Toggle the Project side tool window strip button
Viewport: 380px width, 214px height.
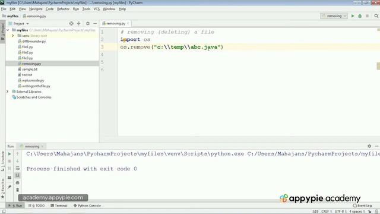[x=2, y=32]
